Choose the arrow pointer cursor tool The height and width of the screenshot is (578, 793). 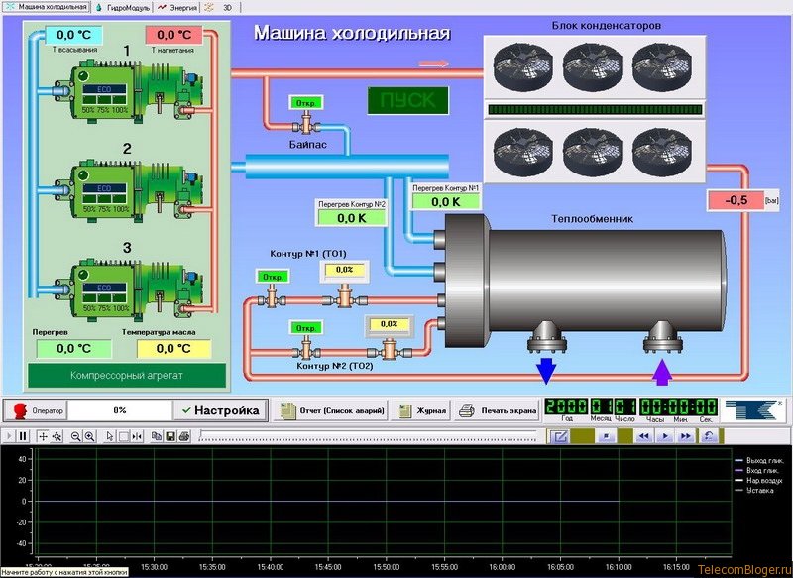(x=110, y=436)
